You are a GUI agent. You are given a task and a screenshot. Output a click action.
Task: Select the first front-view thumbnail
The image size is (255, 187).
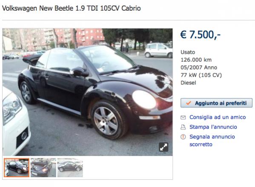tap(17, 168)
